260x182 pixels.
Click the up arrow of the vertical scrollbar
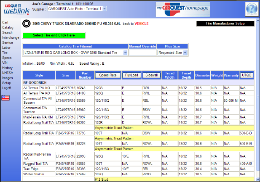(x=258, y=21)
